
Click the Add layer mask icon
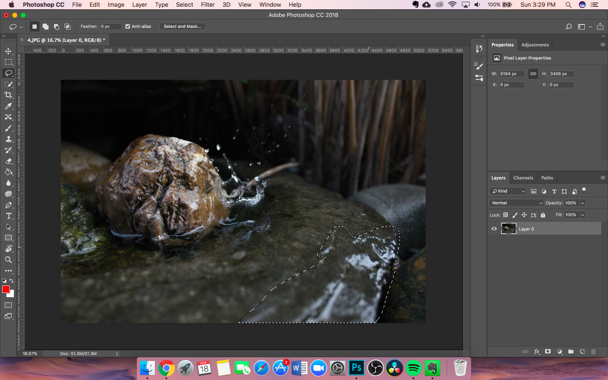click(548, 352)
